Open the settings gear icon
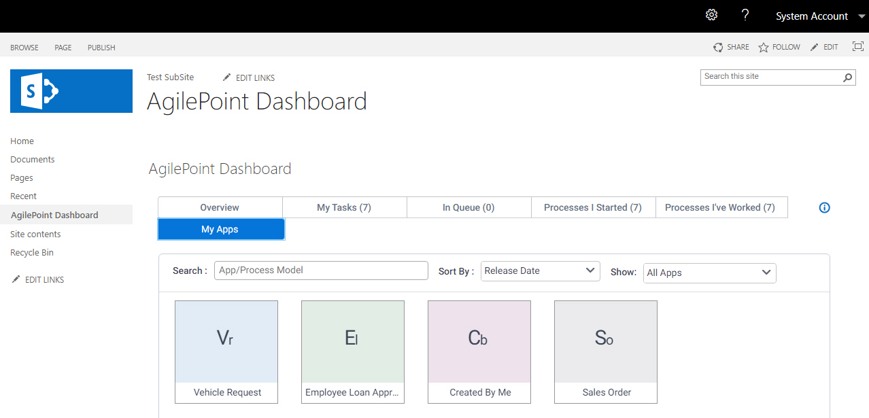 (711, 15)
